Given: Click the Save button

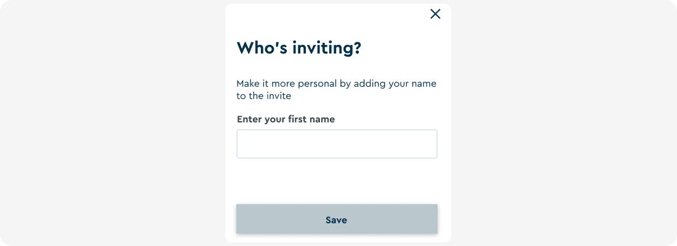Looking at the screenshot, I should click(337, 219).
